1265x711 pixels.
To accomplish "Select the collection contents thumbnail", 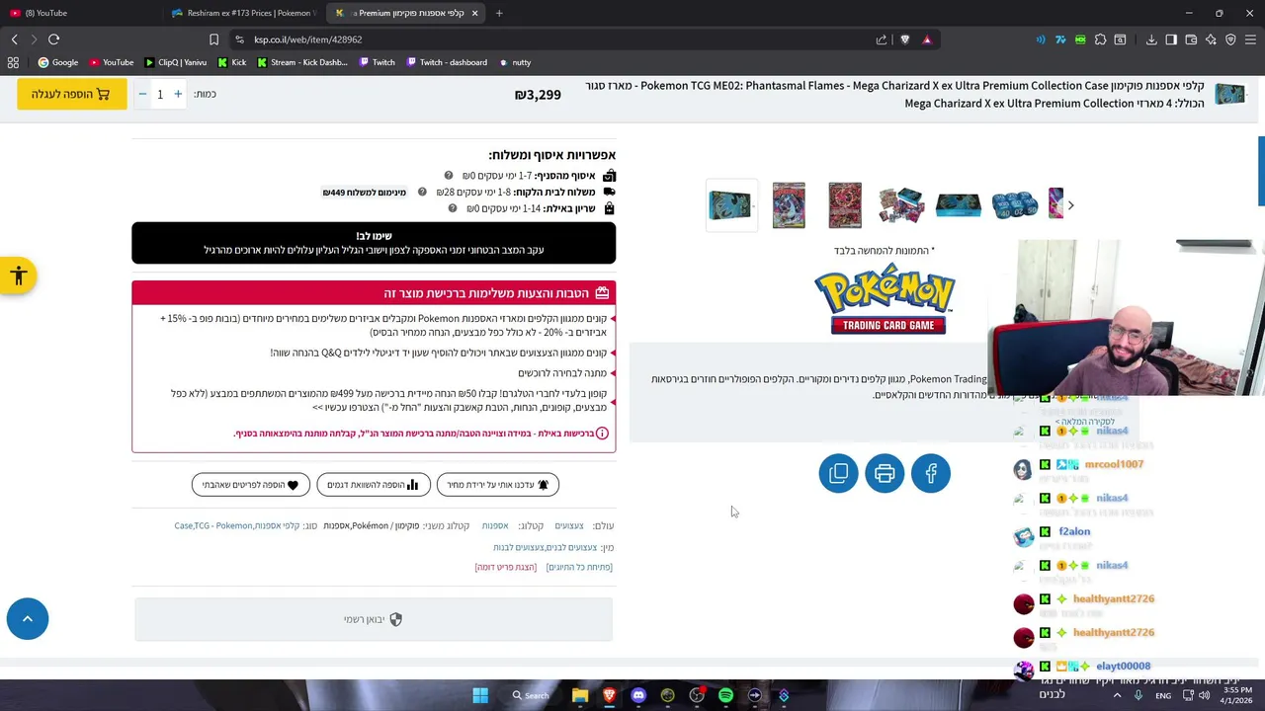I will pyautogui.click(x=901, y=205).
